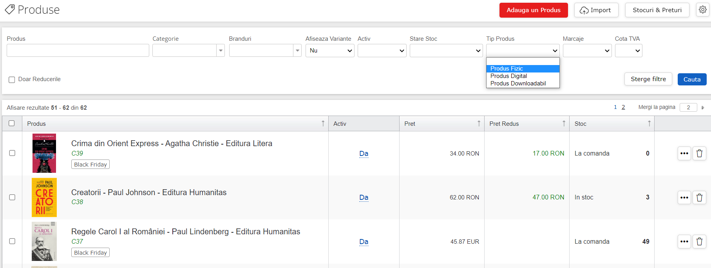711x268 pixels.
Task: Open the Marcaje dropdown
Action: click(x=587, y=51)
